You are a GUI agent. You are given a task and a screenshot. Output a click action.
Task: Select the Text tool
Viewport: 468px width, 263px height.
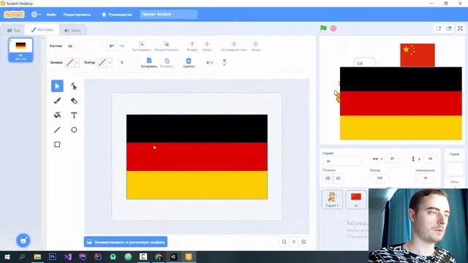pyautogui.click(x=74, y=115)
